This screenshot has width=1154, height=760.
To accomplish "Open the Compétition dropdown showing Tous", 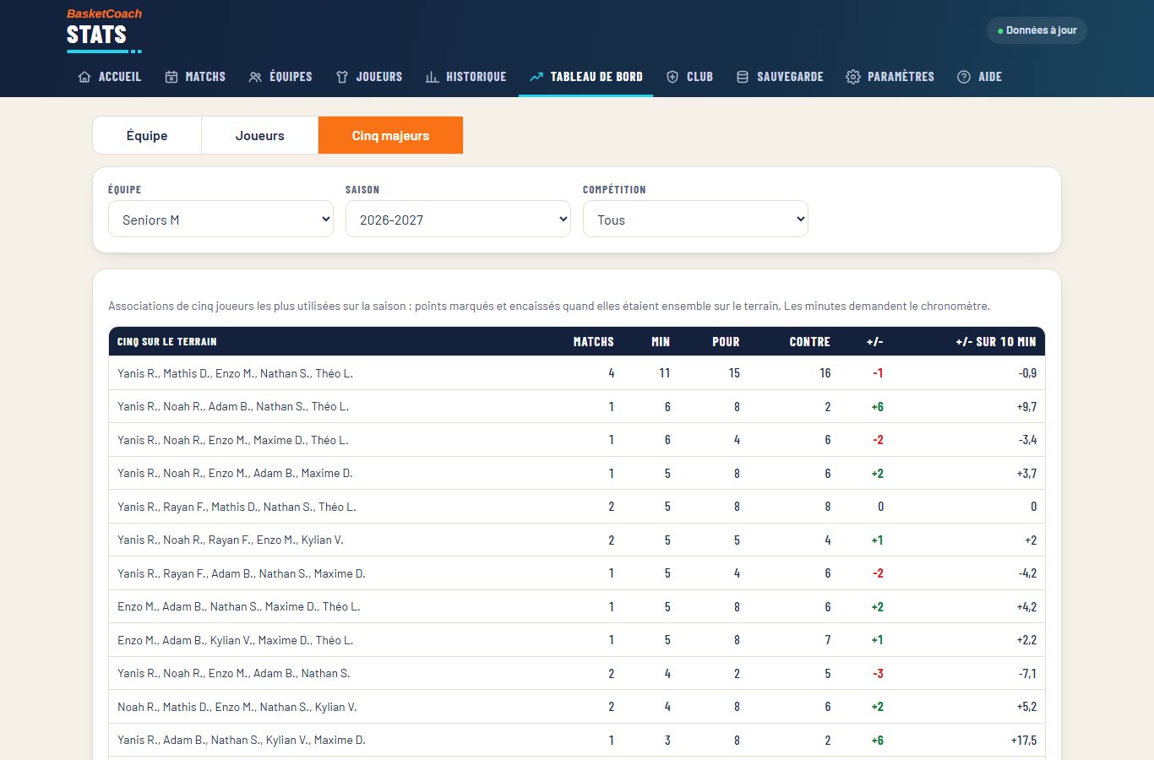I will point(696,220).
